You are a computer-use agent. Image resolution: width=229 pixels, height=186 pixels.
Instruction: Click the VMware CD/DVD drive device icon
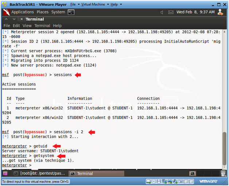point(154,181)
